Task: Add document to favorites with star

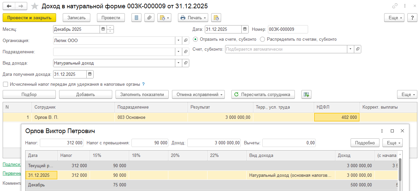Action: (x=34, y=6)
